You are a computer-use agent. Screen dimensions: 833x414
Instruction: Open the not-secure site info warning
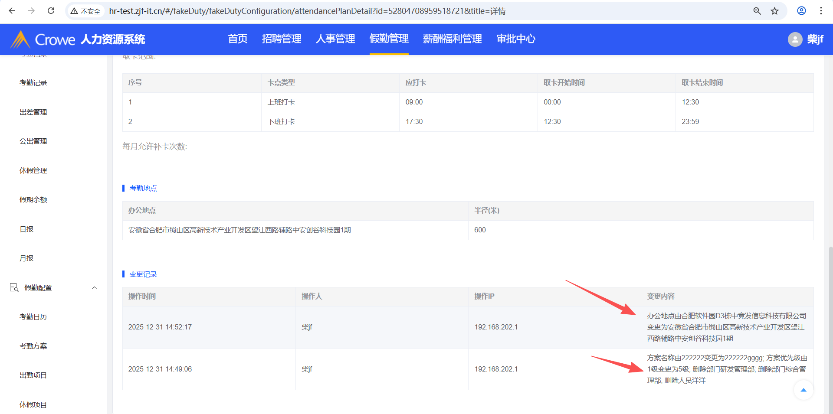(x=85, y=11)
